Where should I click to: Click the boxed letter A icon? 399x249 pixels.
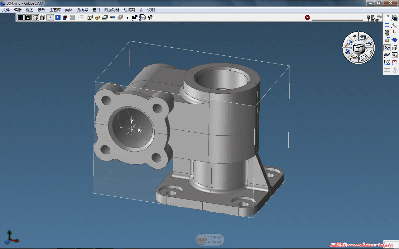coord(28,17)
